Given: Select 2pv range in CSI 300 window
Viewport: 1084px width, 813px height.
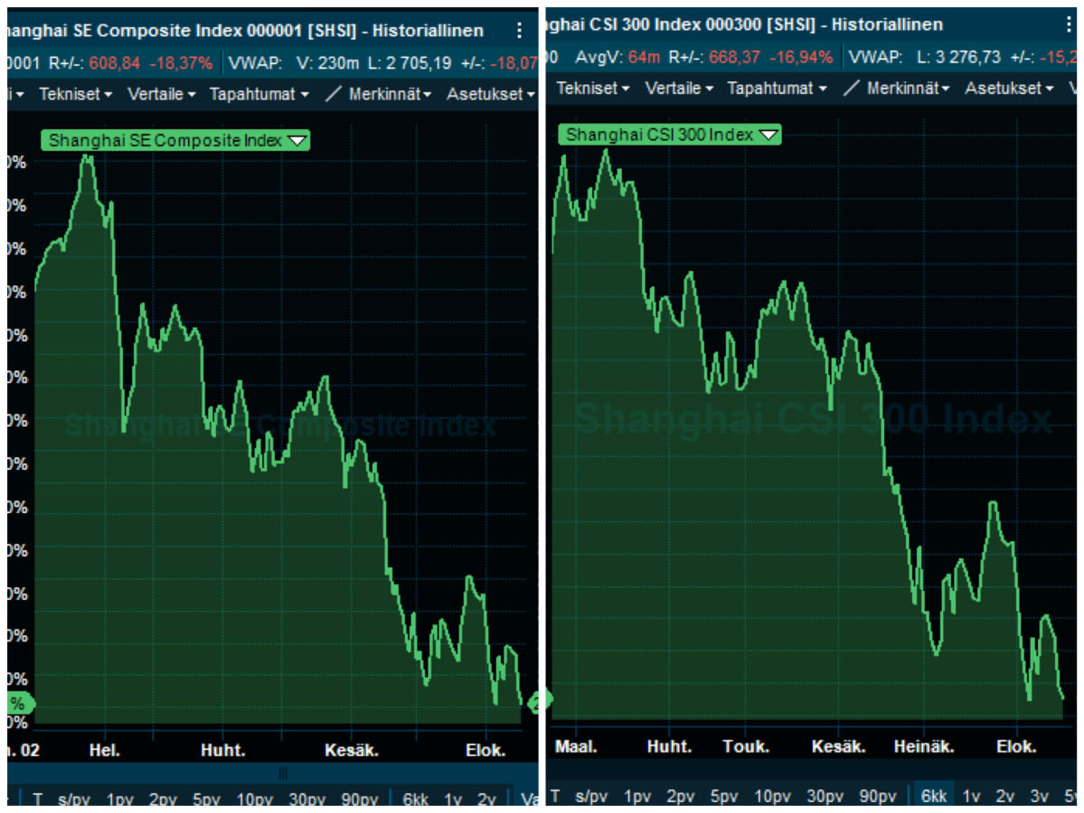Looking at the screenshot, I should coord(680,796).
